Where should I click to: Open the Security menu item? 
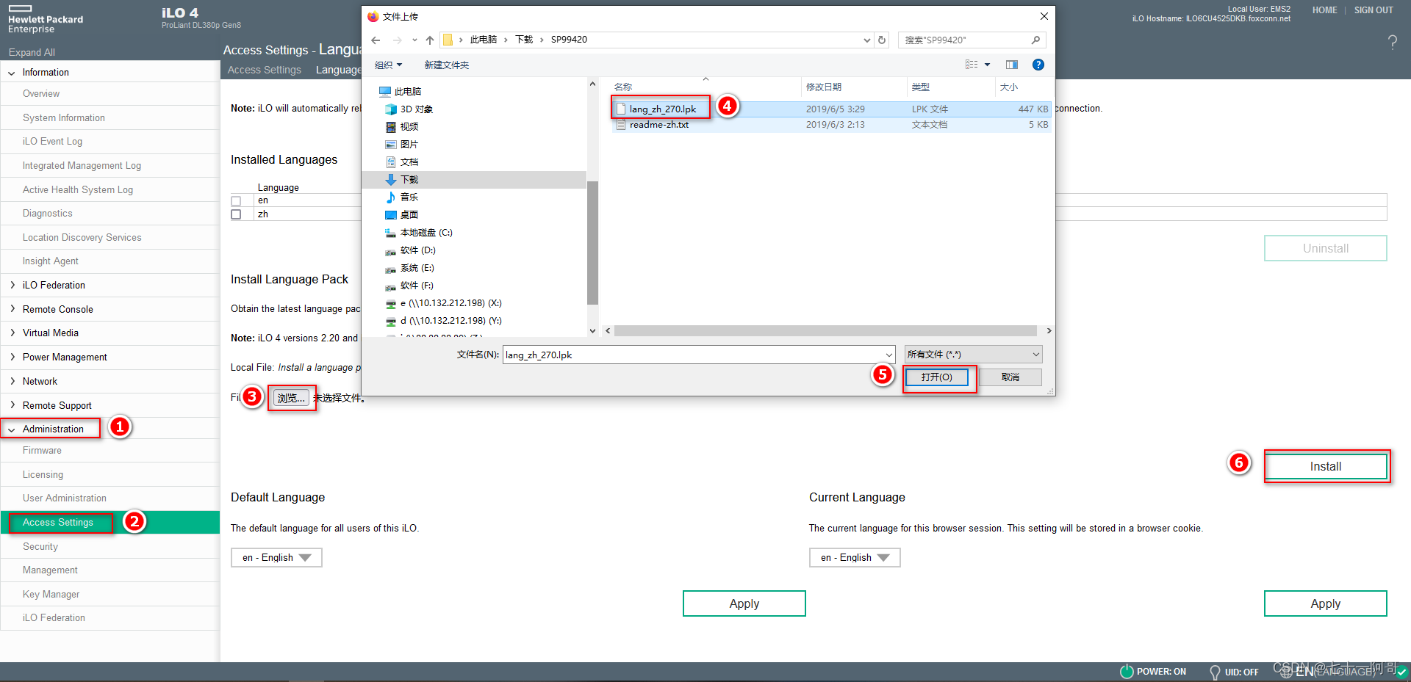coord(40,547)
